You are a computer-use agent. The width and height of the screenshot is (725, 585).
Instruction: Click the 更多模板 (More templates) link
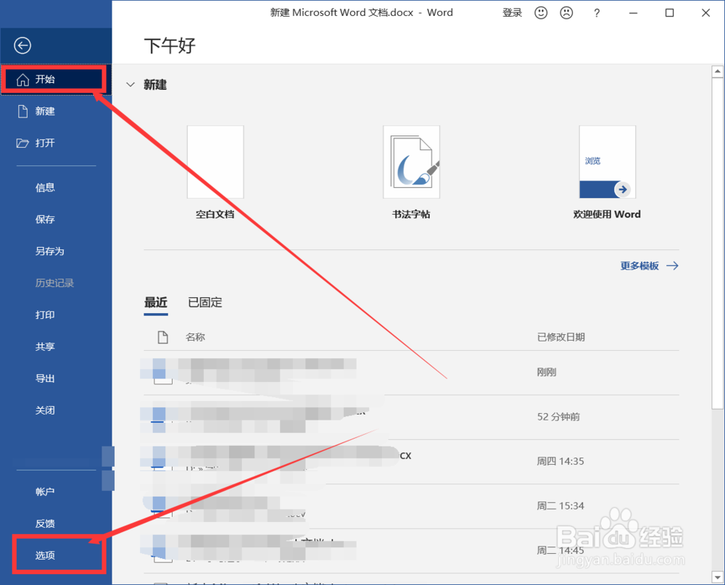click(x=639, y=265)
